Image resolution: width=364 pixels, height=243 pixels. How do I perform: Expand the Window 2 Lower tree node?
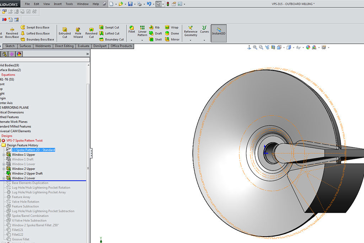pyautogui.click(x=4, y=178)
